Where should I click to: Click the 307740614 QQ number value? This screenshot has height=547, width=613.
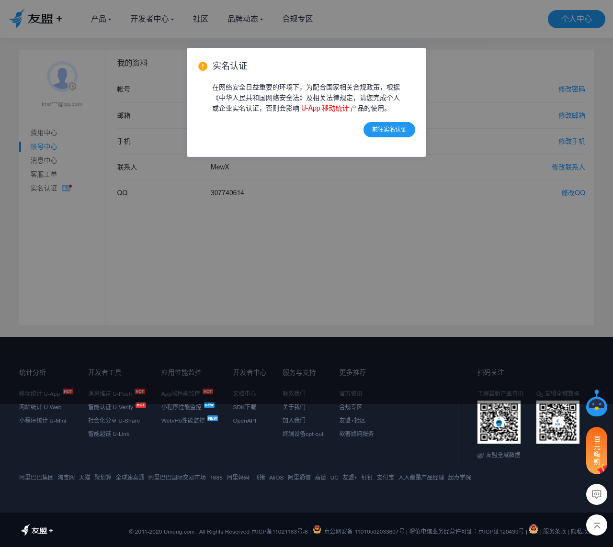227,193
